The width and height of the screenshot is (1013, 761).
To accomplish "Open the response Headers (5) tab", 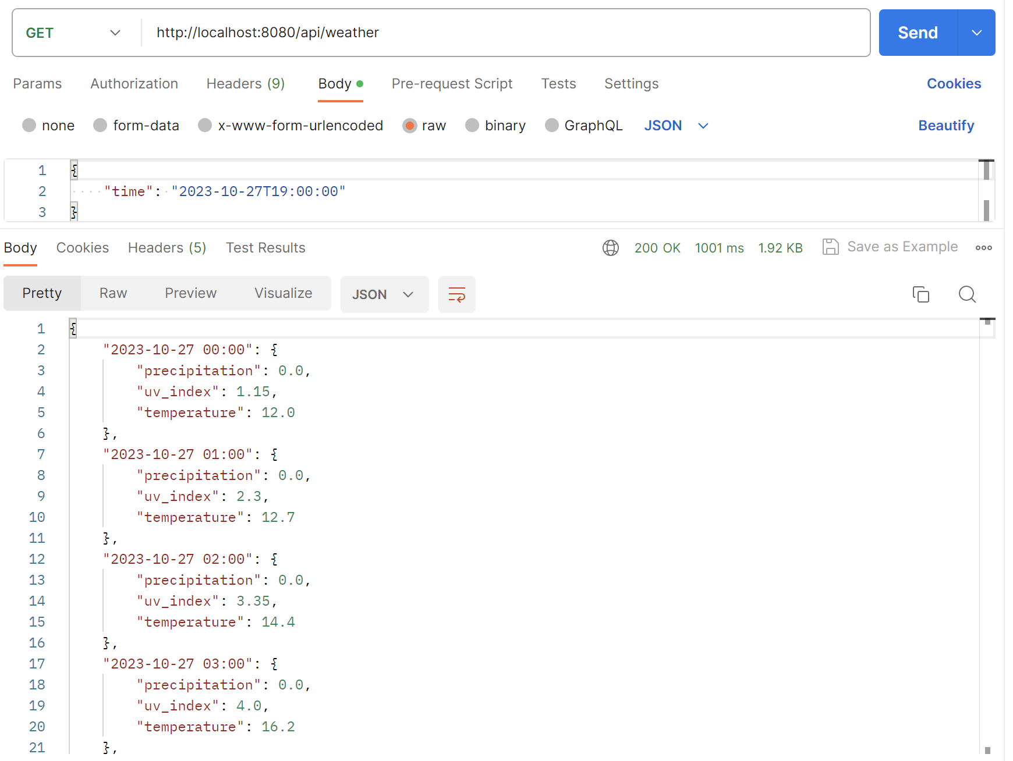I will click(167, 247).
